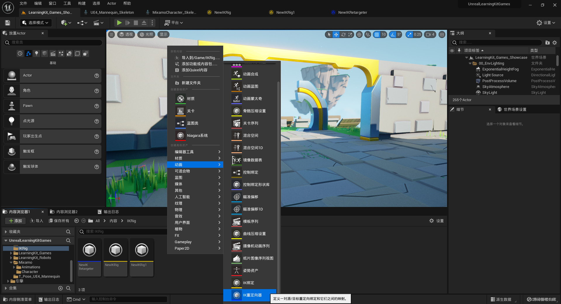
Task: Select 混合空间 asset entry
Action: coord(250,136)
